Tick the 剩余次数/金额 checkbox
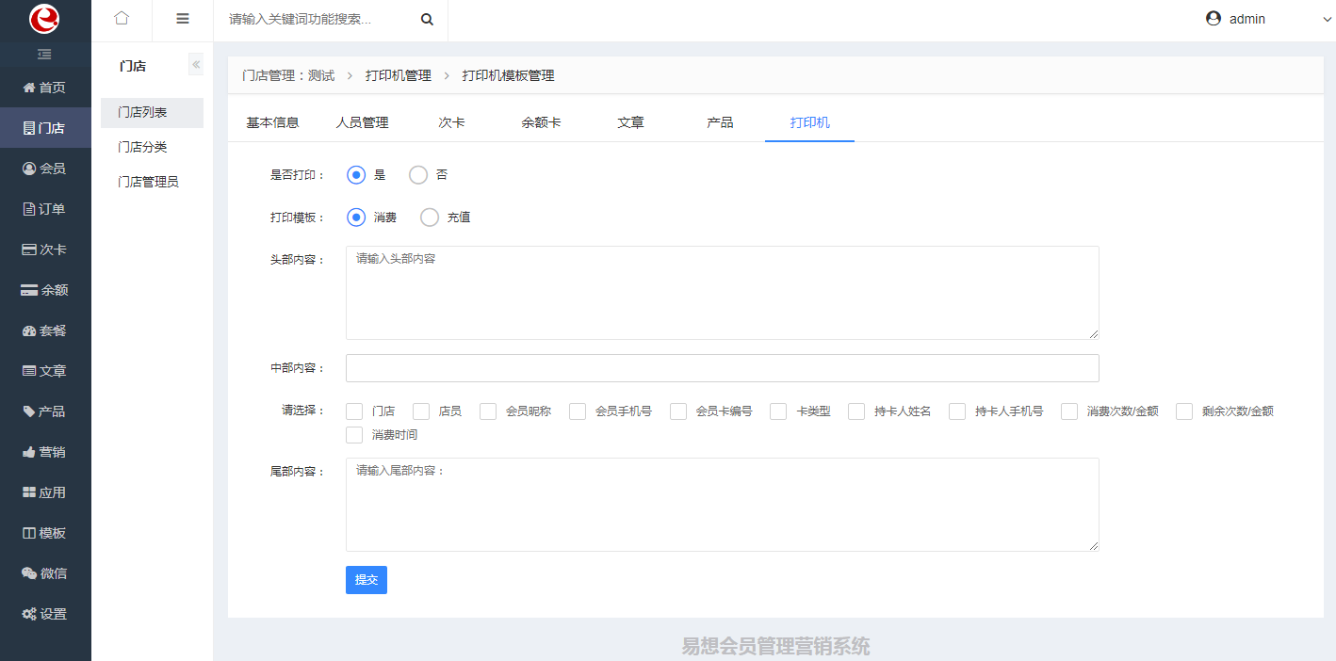 coord(1184,411)
